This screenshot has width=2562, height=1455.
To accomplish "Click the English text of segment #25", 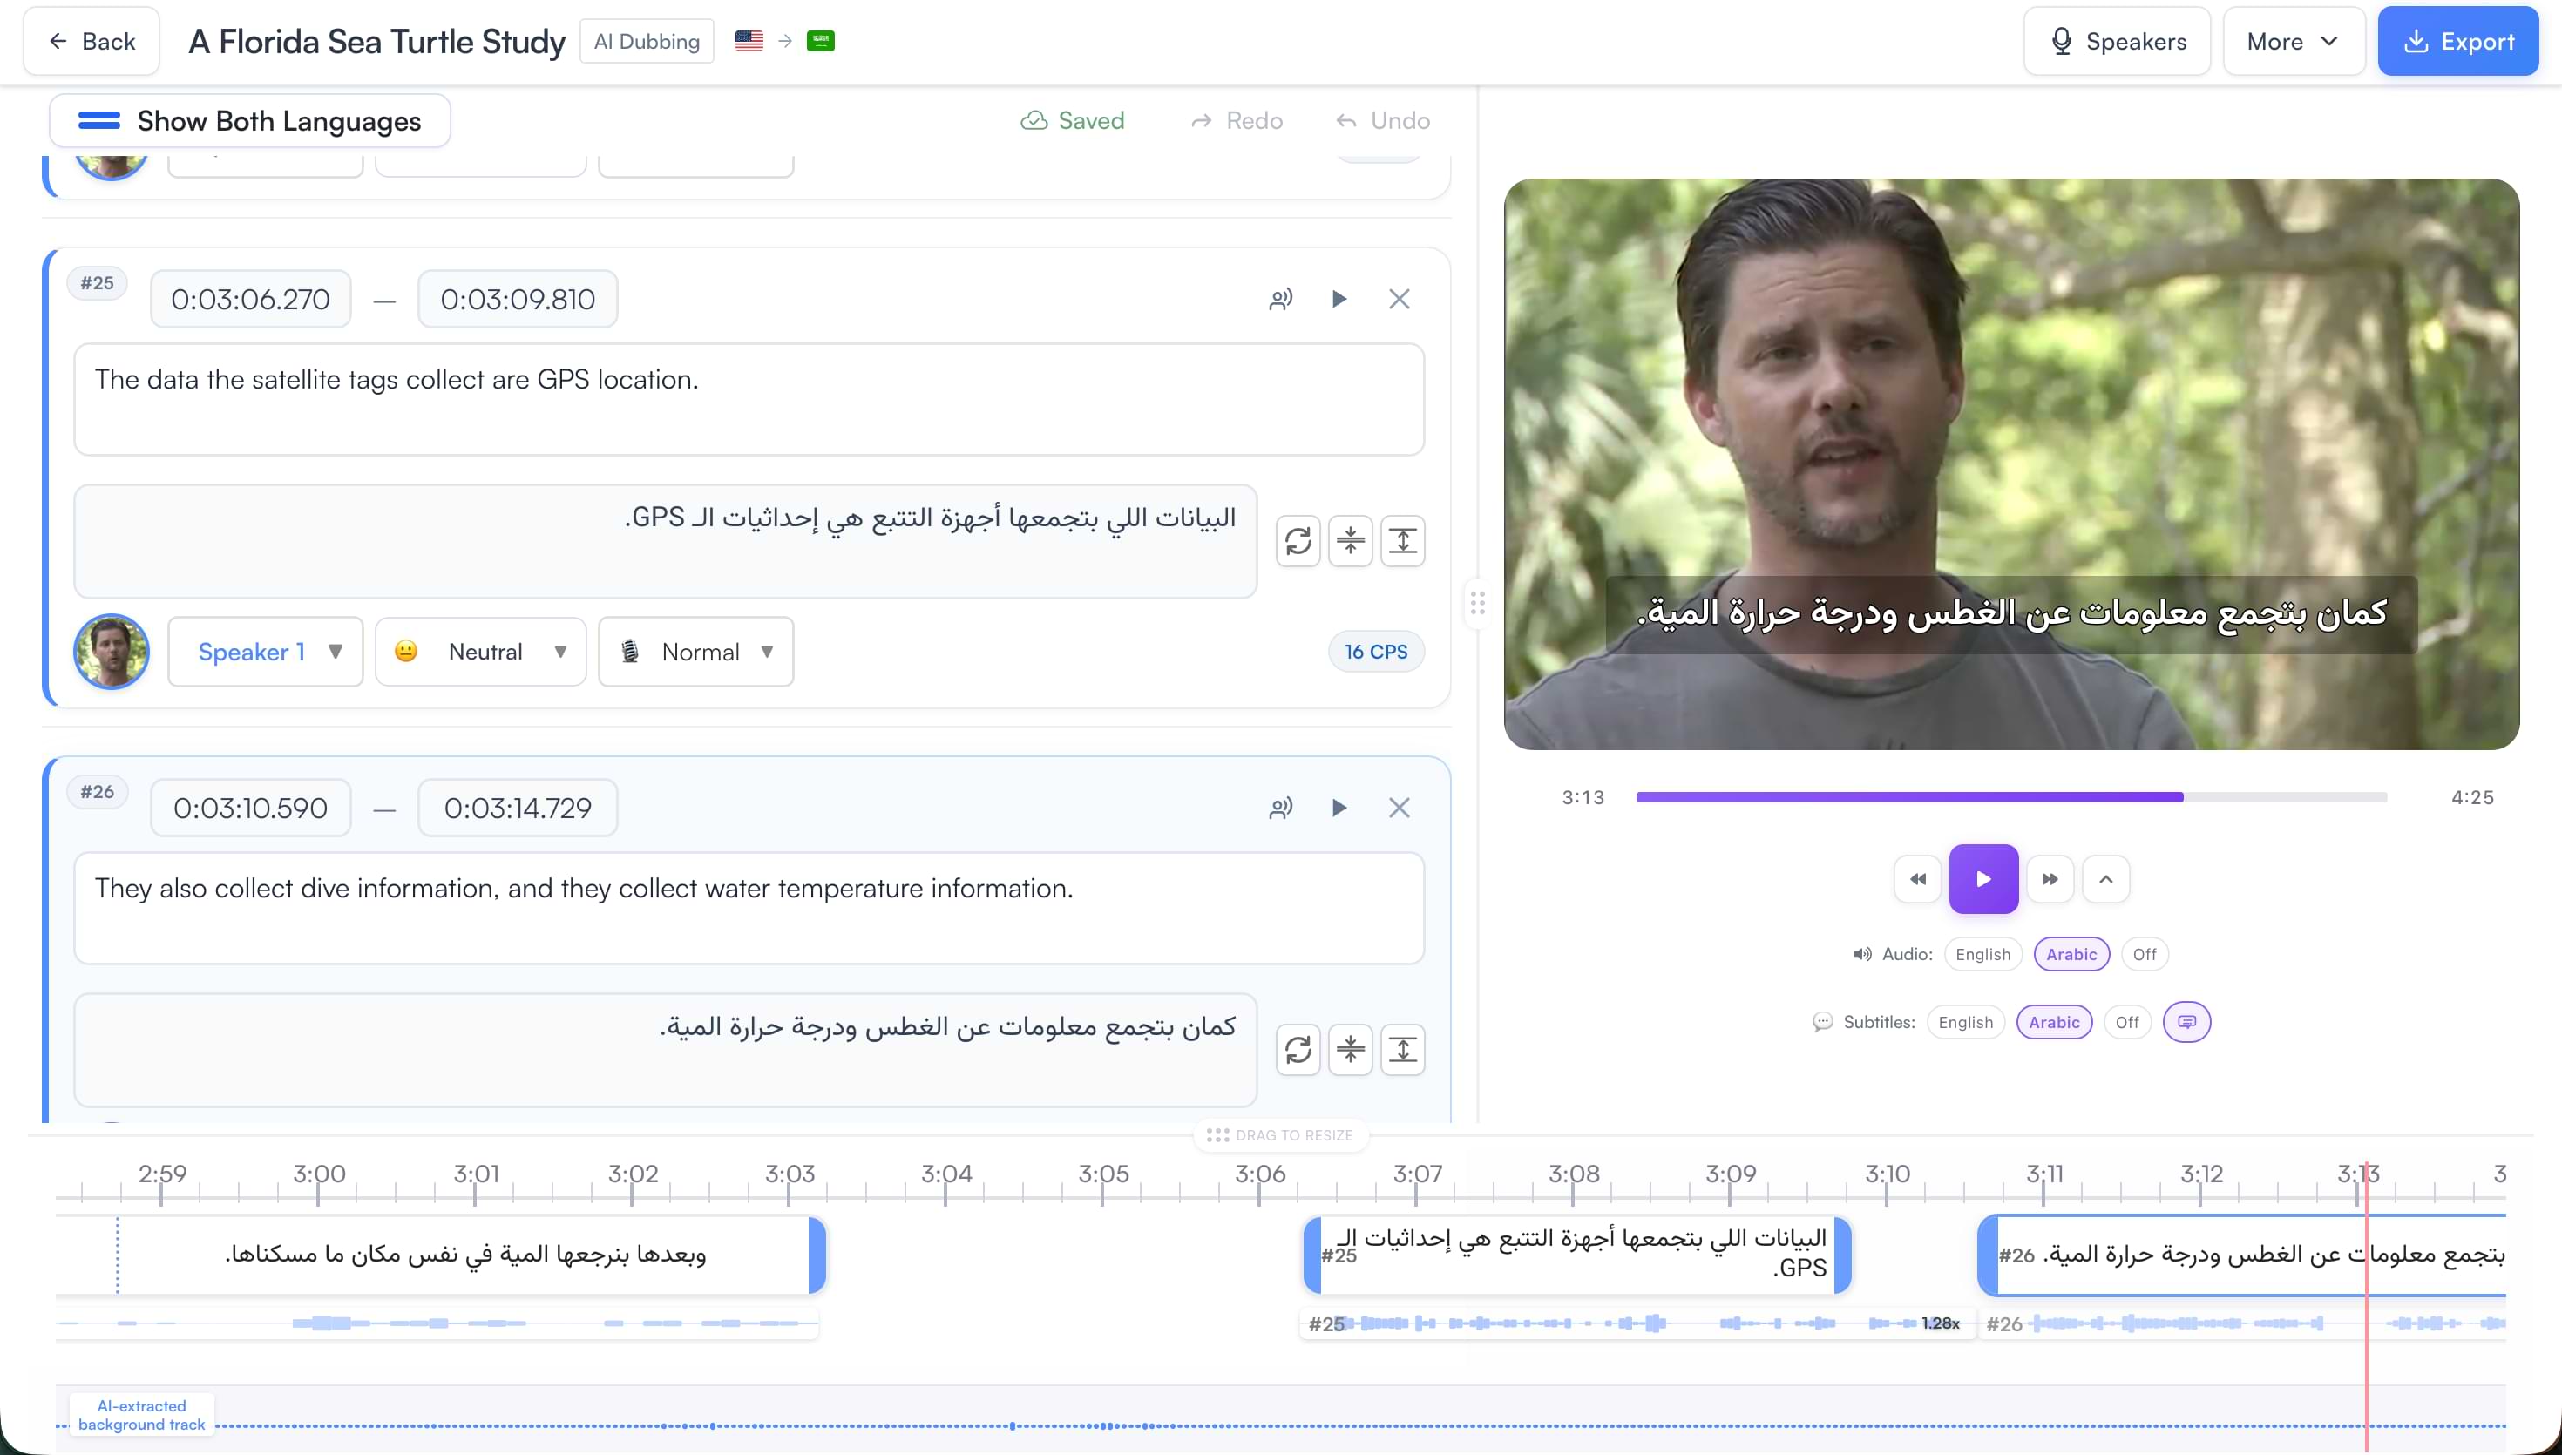I will (749, 400).
